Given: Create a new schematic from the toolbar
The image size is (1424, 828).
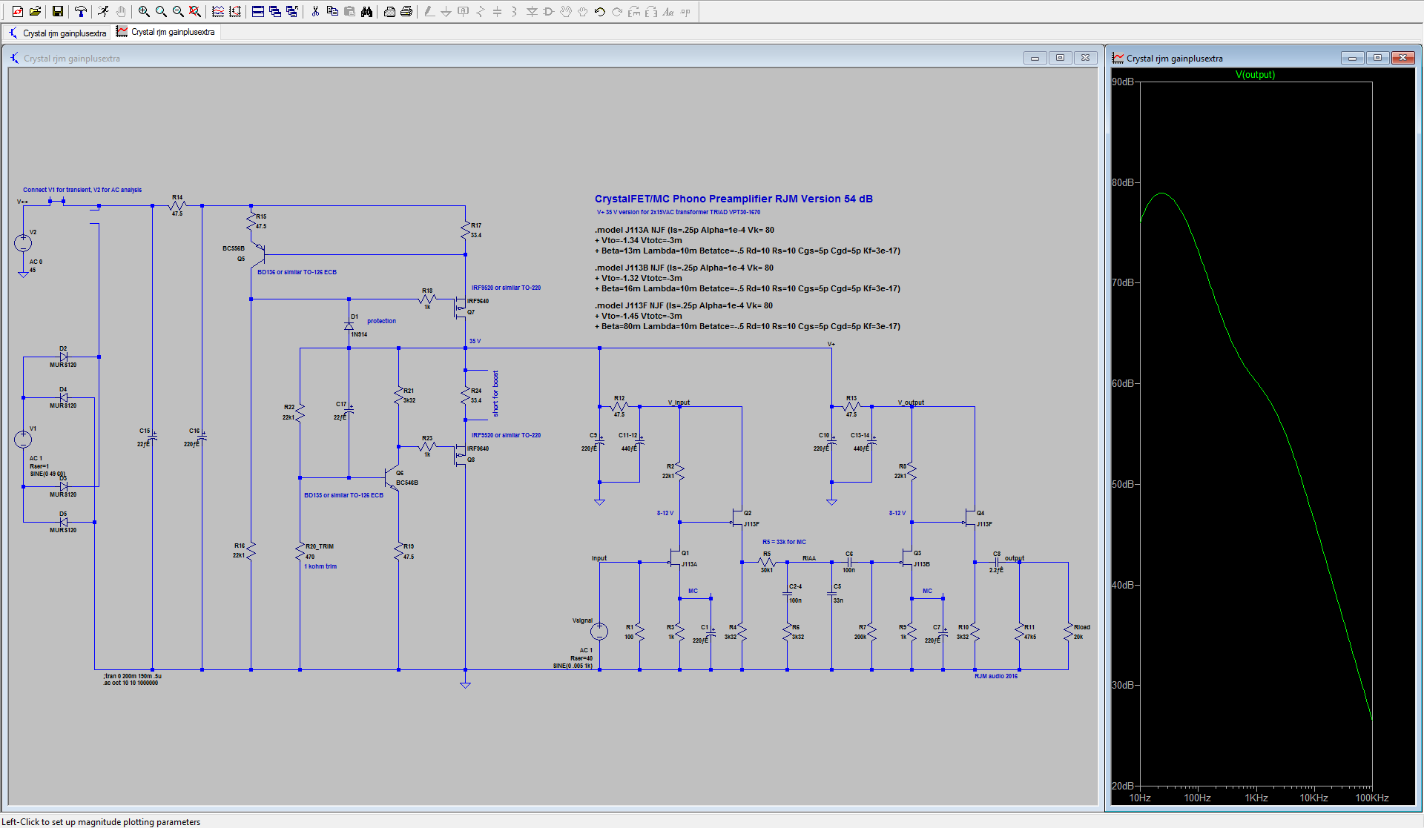Looking at the screenshot, I should pos(18,11).
